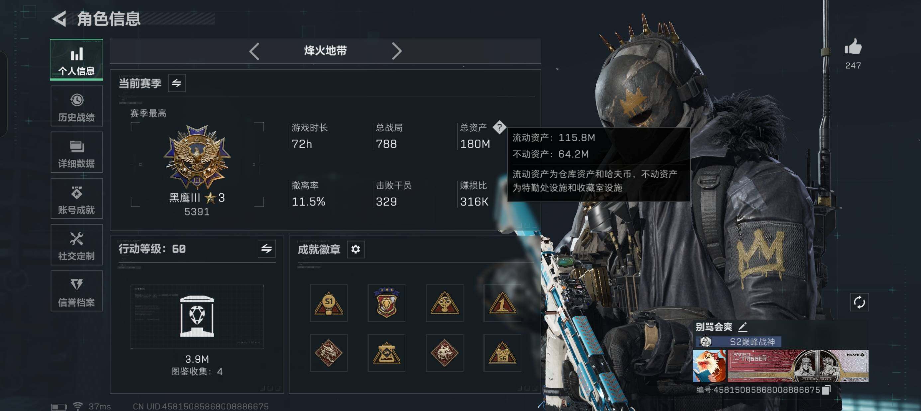Toggle the 当前赛季 swap button
Image resolution: width=921 pixels, height=411 pixels.
pos(177,84)
